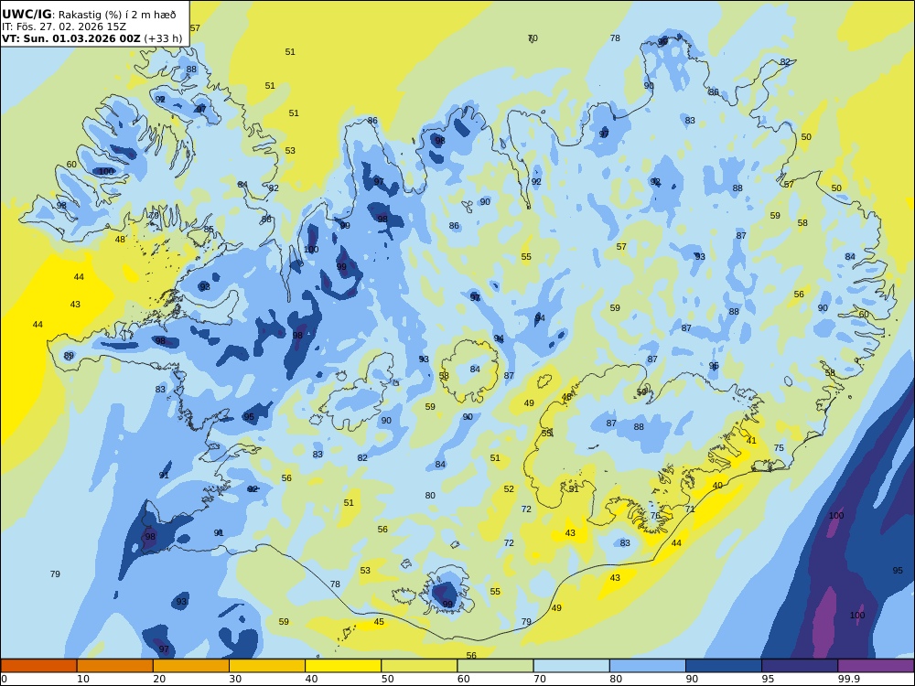Pick the 20–30 amber legend swatch
This screenshot has width=915, height=686.
coord(191,666)
